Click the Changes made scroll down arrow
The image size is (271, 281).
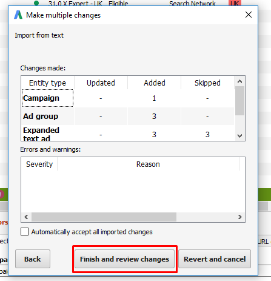[x=239, y=135]
